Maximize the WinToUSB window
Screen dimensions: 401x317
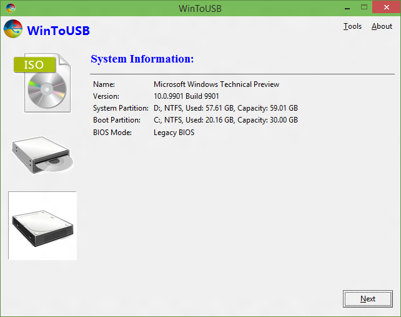click(x=364, y=8)
